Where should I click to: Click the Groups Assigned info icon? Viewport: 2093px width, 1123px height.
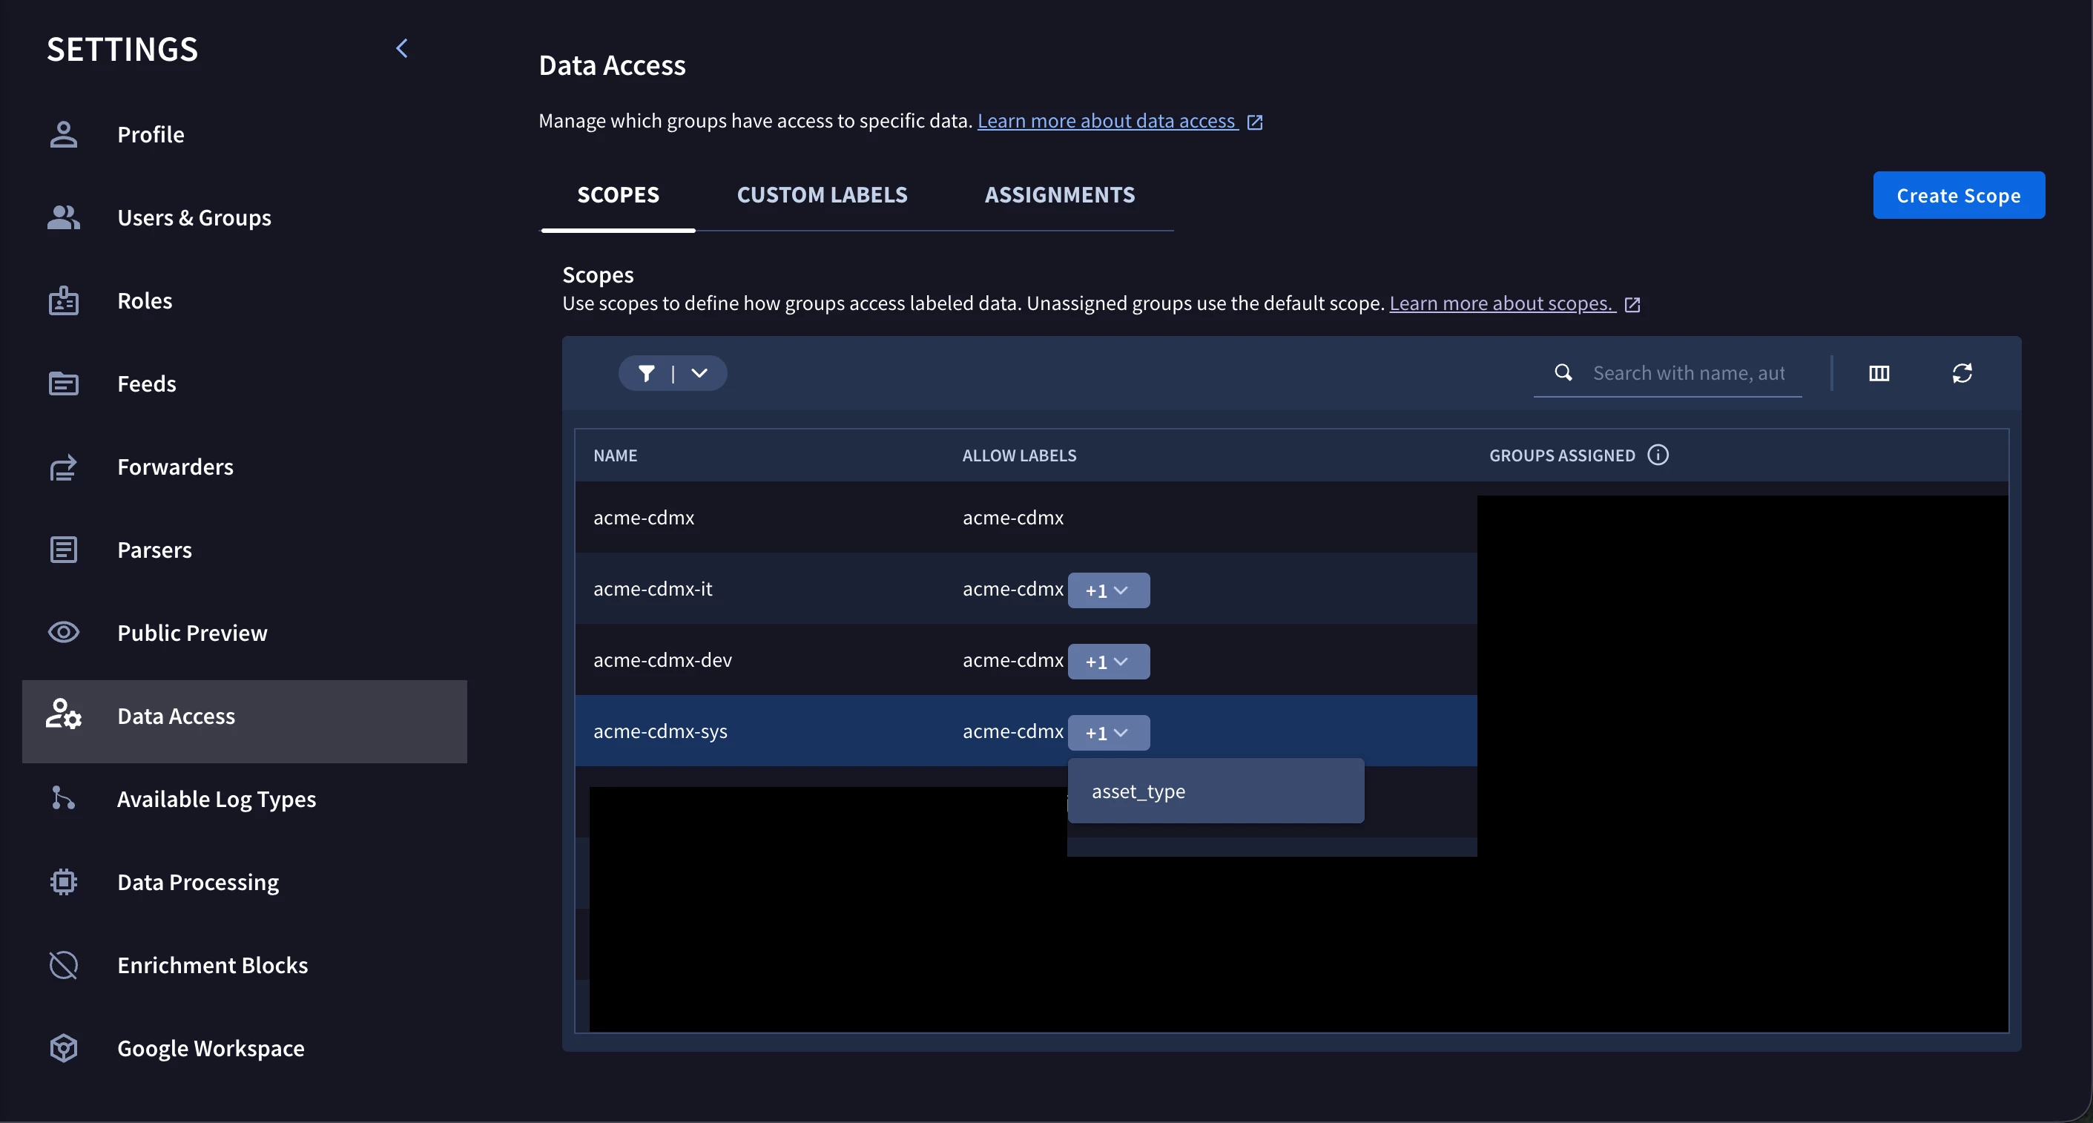point(1658,455)
